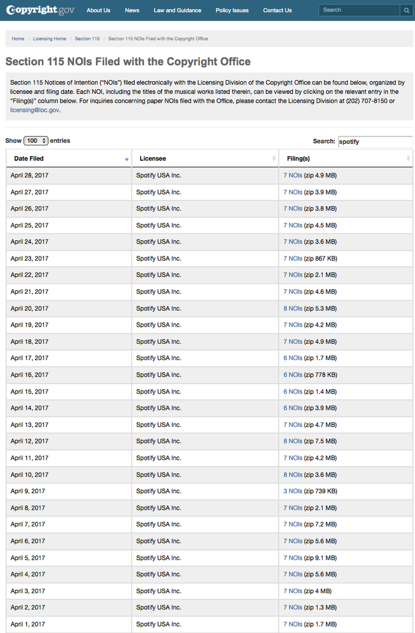Screen dimensions: 415x633
Task: Open 7 NOIs filing for April 18, 2017
Action: [x=293, y=342]
